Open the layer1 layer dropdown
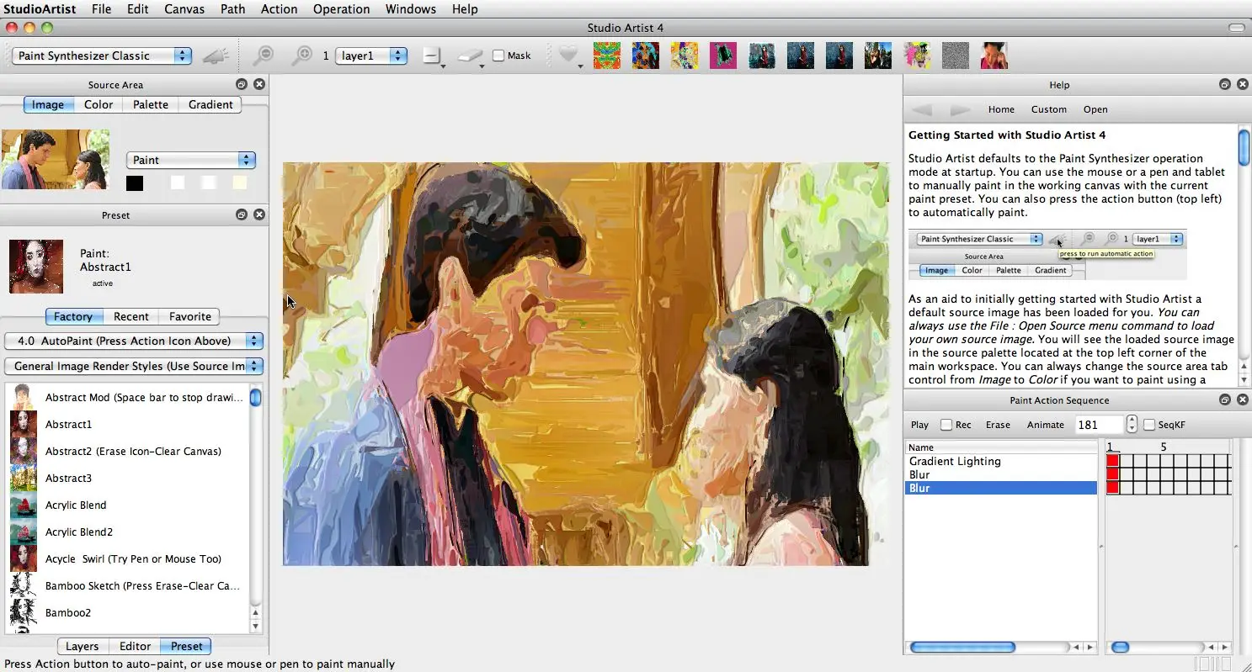1252x672 pixels. tap(371, 56)
